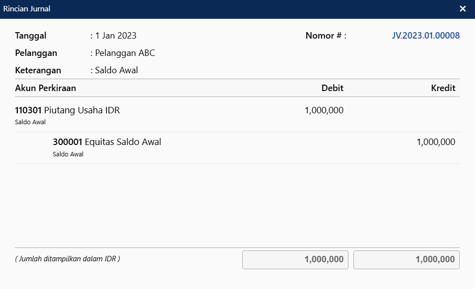Click the Nomor # label

click(x=325, y=36)
